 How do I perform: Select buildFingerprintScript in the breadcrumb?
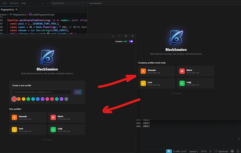click(x=43, y=14)
